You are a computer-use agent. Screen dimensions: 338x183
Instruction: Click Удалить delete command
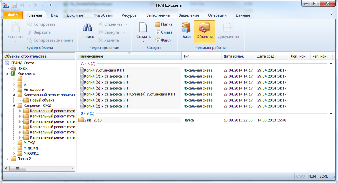[109, 40]
